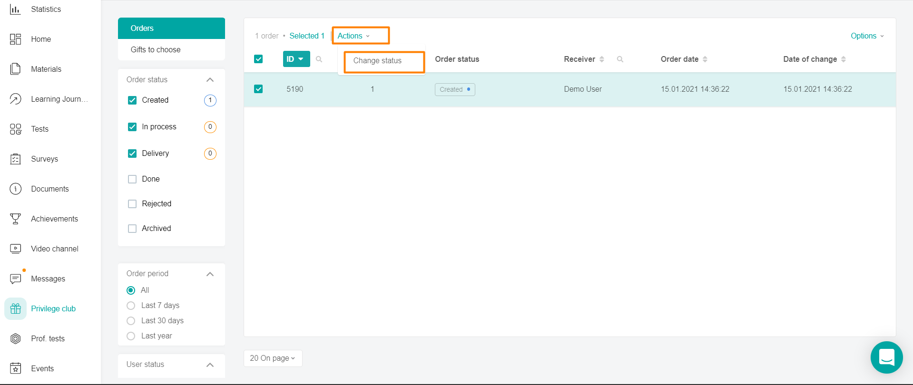This screenshot has height=385, width=913.
Task: Switch to Gifts to choose tab
Action: coord(171,50)
